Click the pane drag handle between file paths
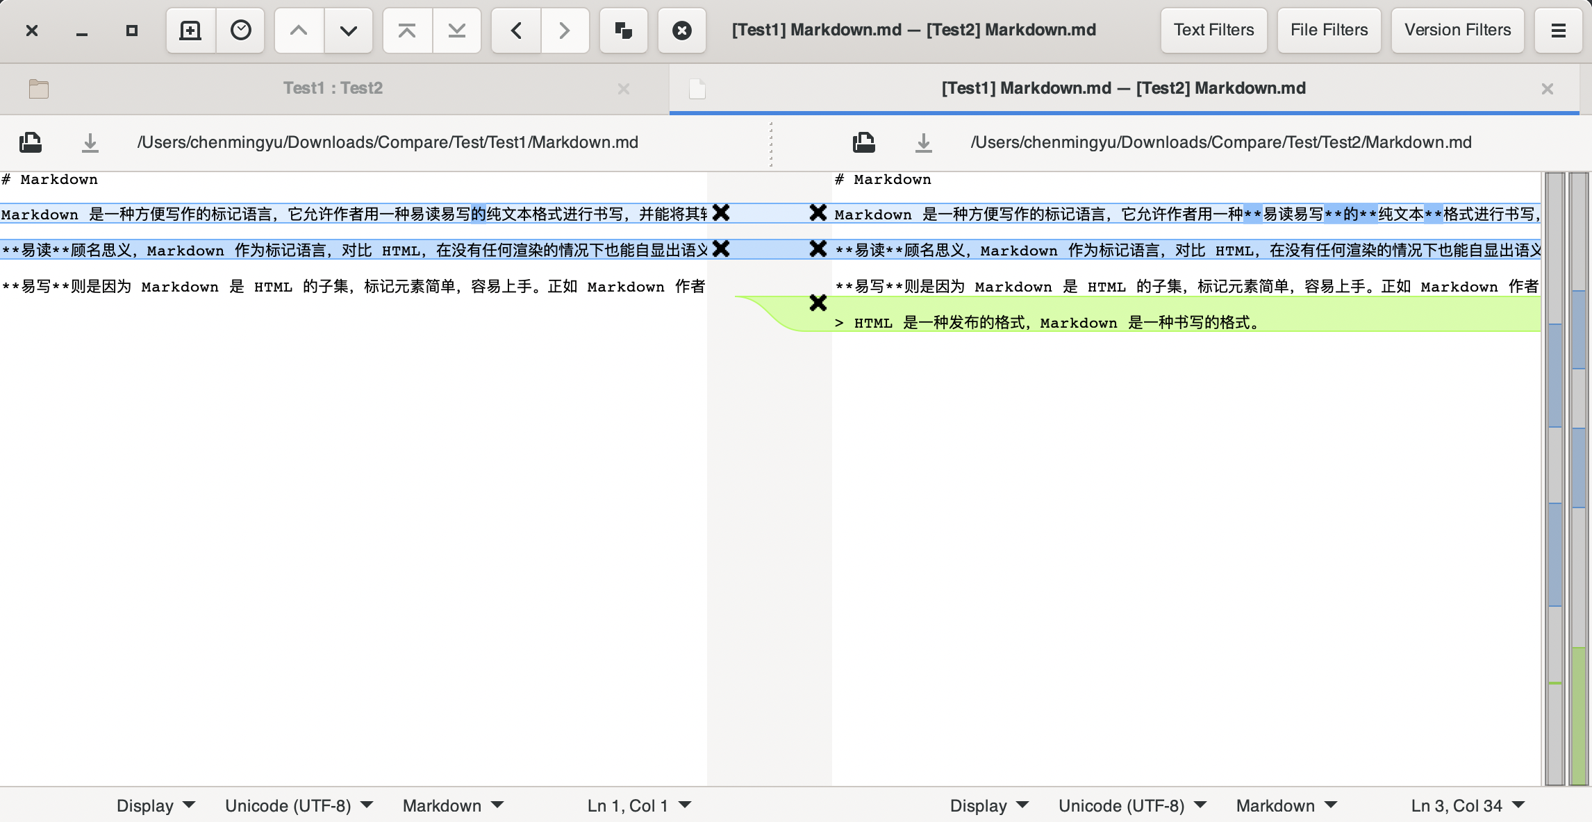The image size is (1592, 822). [771, 144]
